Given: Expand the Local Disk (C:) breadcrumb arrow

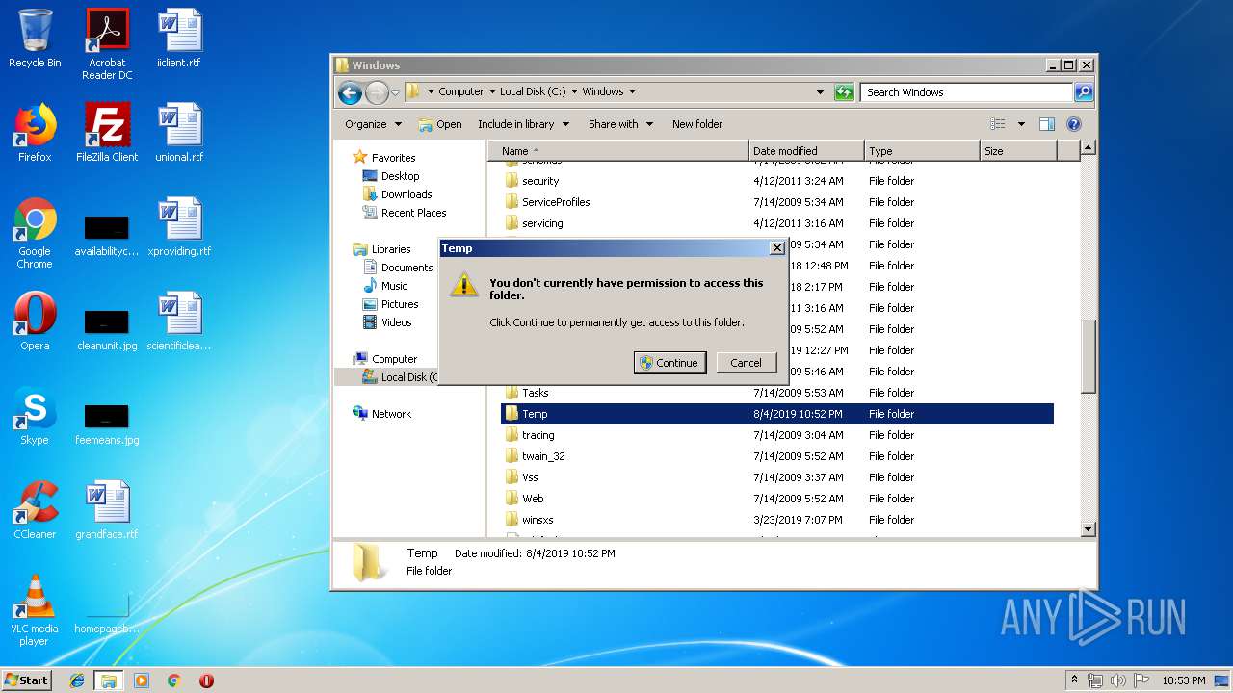Looking at the screenshot, I should 574,92.
